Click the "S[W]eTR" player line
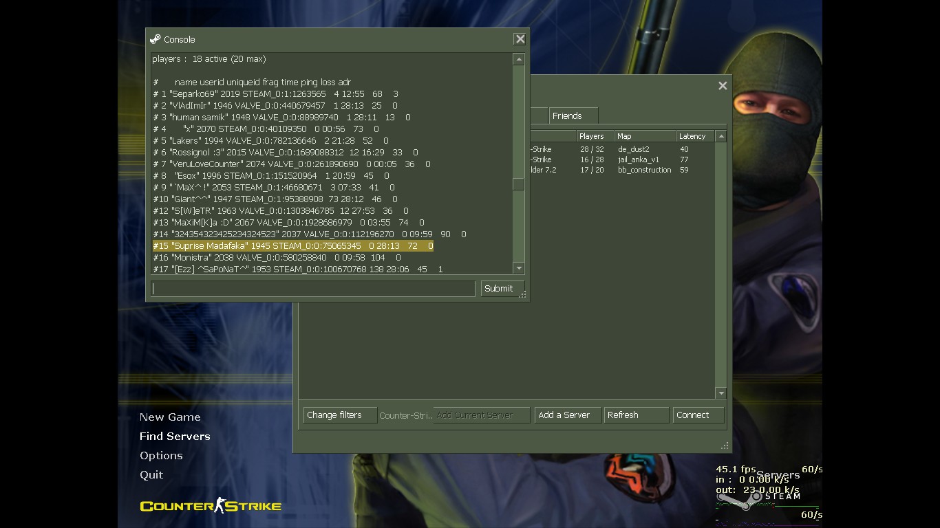The width and height of the screenshot is (940, 528). tap(281, 210)
